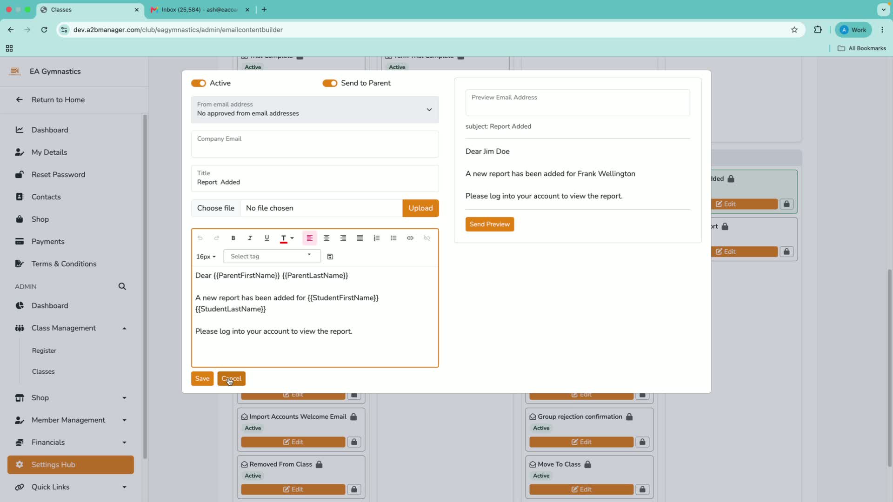Click the Send Preview button
Screen dimensions: 893x502
(490, 224)
